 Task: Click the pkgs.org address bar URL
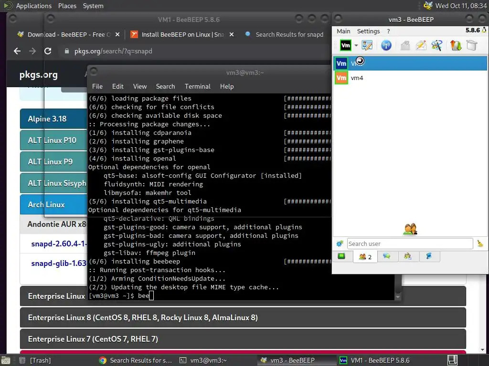pos(113,51)
